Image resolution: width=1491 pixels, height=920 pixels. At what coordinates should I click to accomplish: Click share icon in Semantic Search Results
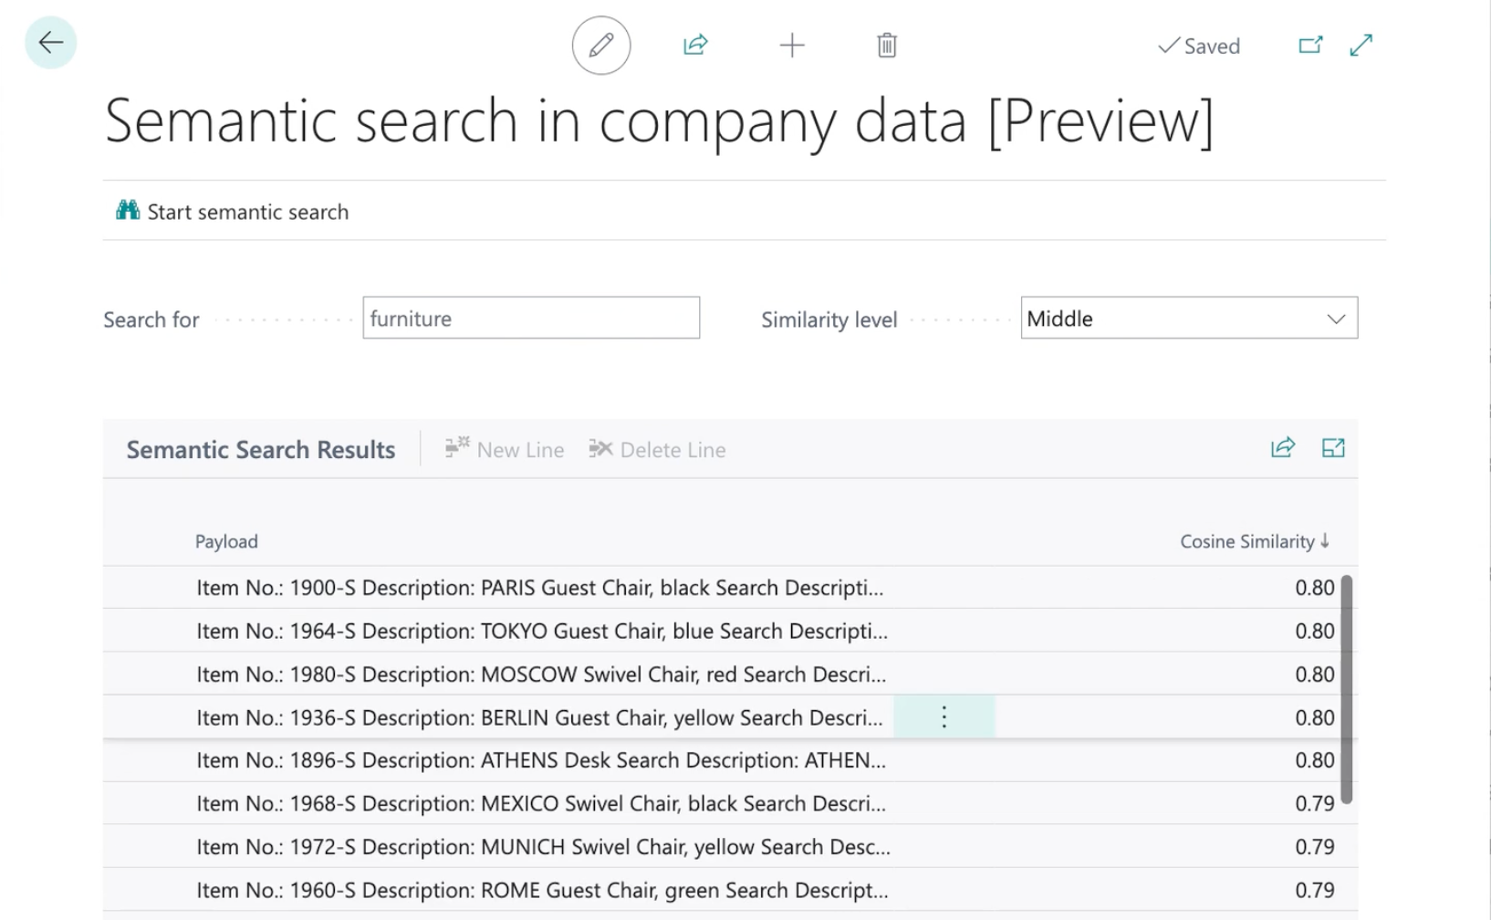tap(1282, 448)
